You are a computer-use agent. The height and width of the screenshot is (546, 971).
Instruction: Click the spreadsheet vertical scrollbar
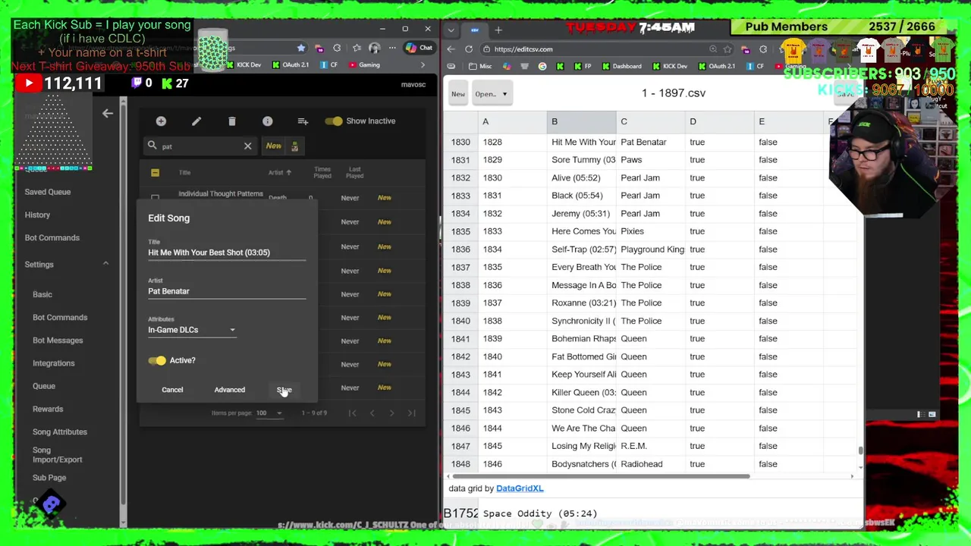click(860, 450)
